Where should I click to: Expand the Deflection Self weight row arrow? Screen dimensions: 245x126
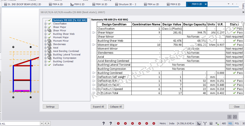pyautogui.click(x=94, y=77)
